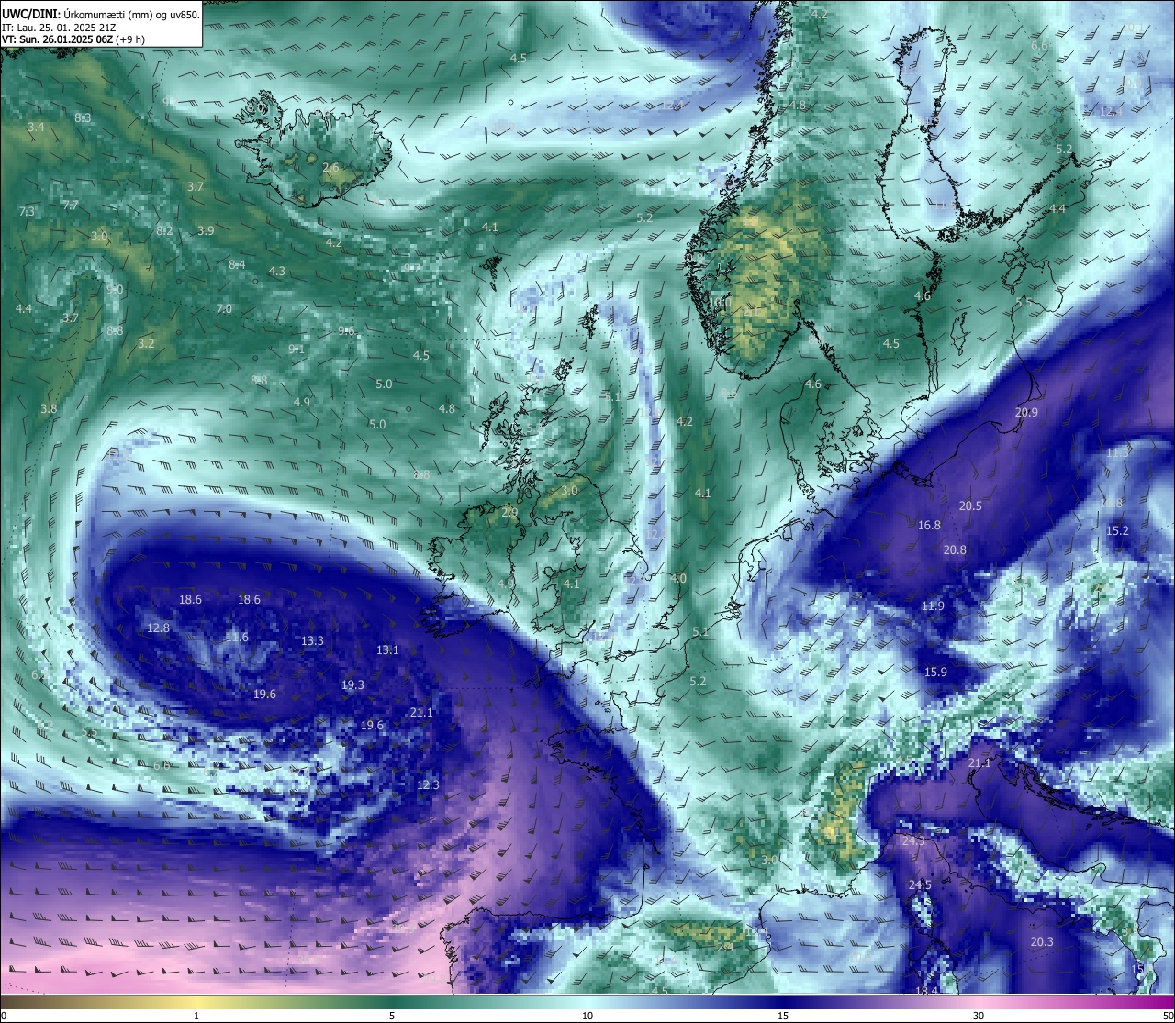Click the UWC/DINI map title text

[x=101, y=15]
